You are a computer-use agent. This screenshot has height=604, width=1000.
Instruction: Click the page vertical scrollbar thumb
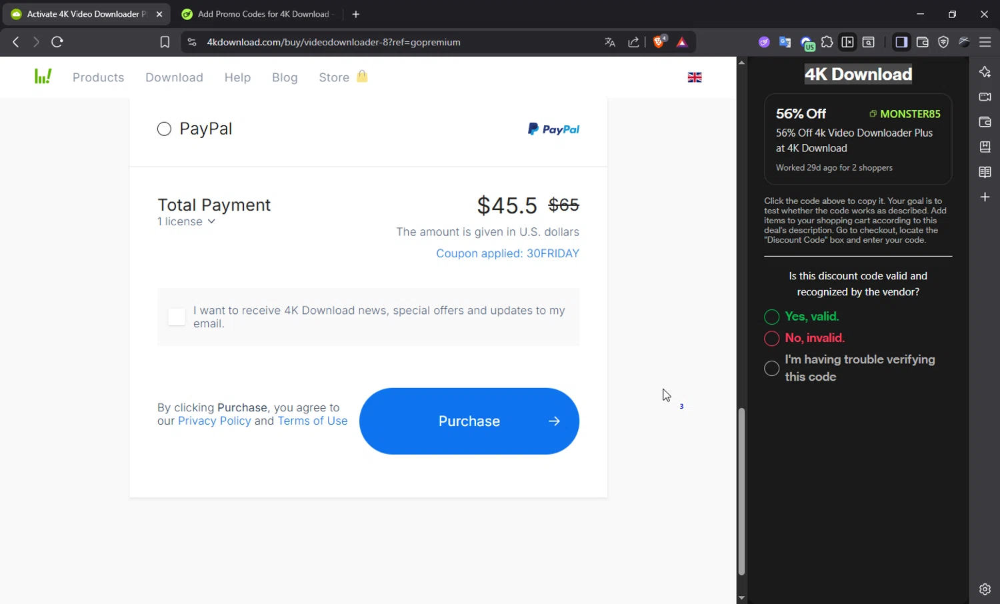point(741,491)
